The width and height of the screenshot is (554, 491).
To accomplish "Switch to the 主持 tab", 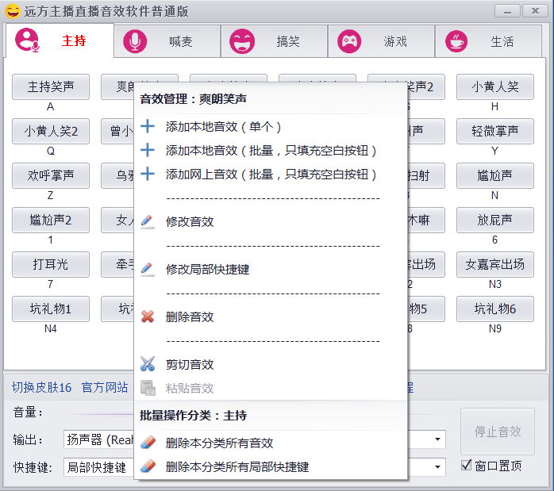I will click(60, 41).
